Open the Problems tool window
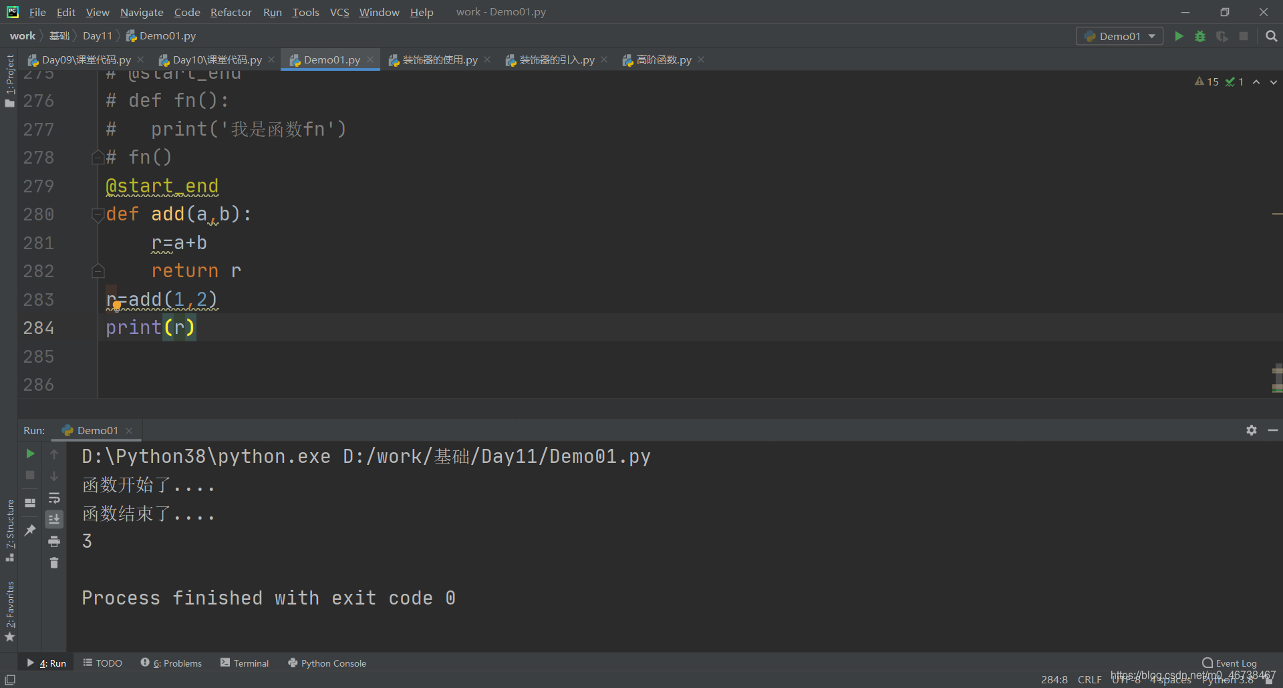 [171, 663]
